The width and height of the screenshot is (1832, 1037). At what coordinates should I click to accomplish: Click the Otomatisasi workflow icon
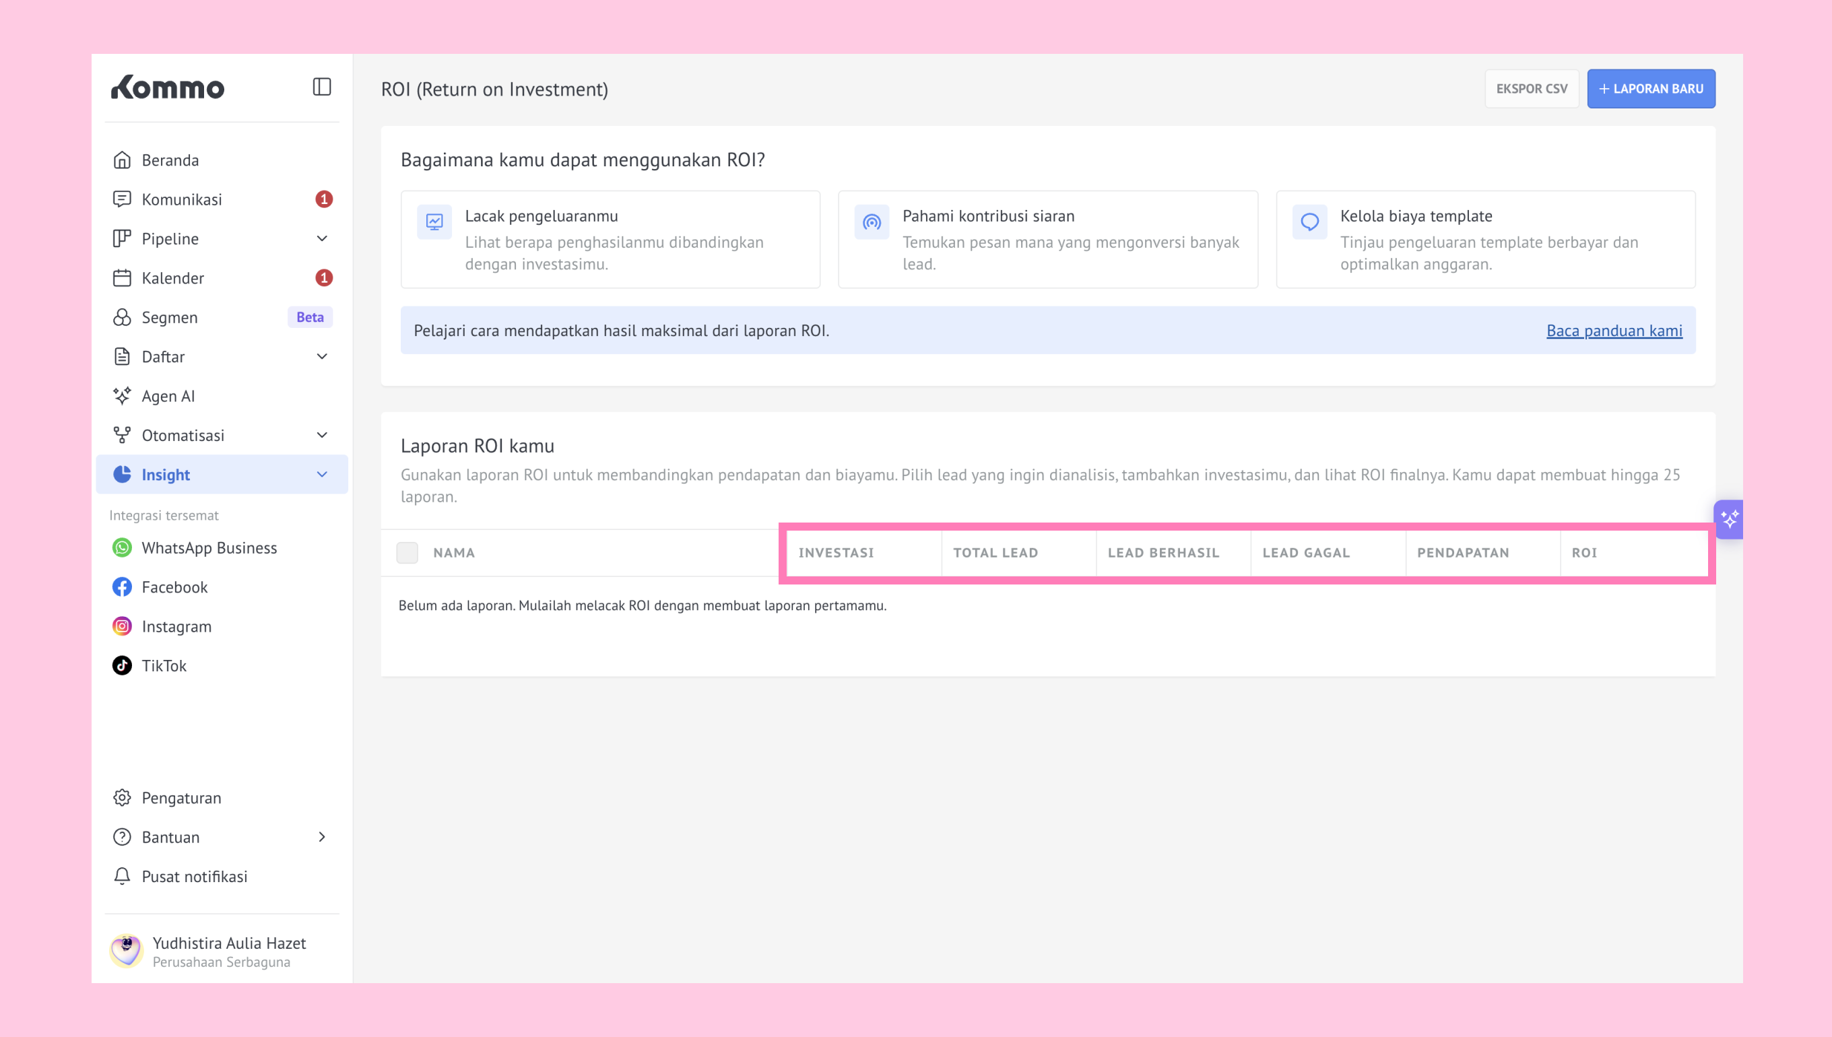click(x=122, y=434)
